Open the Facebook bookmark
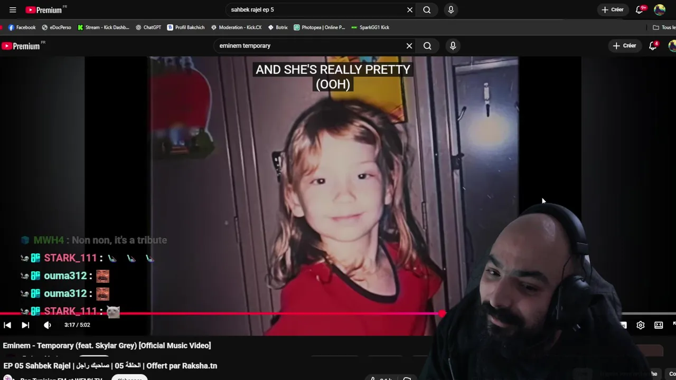The width and height of the screenshot is (676, 380). click(x=22, y=27)
